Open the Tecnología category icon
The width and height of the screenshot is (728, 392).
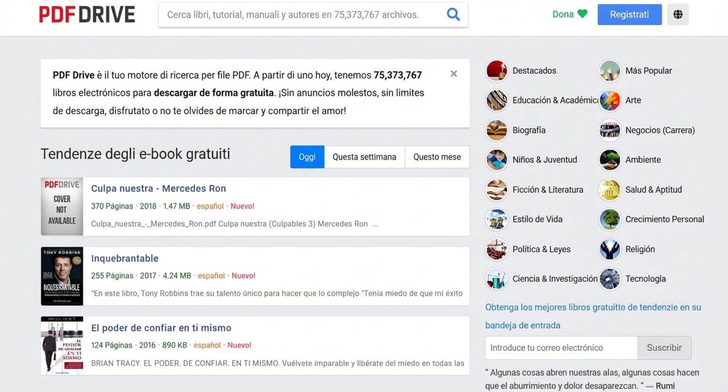point(610,279)
